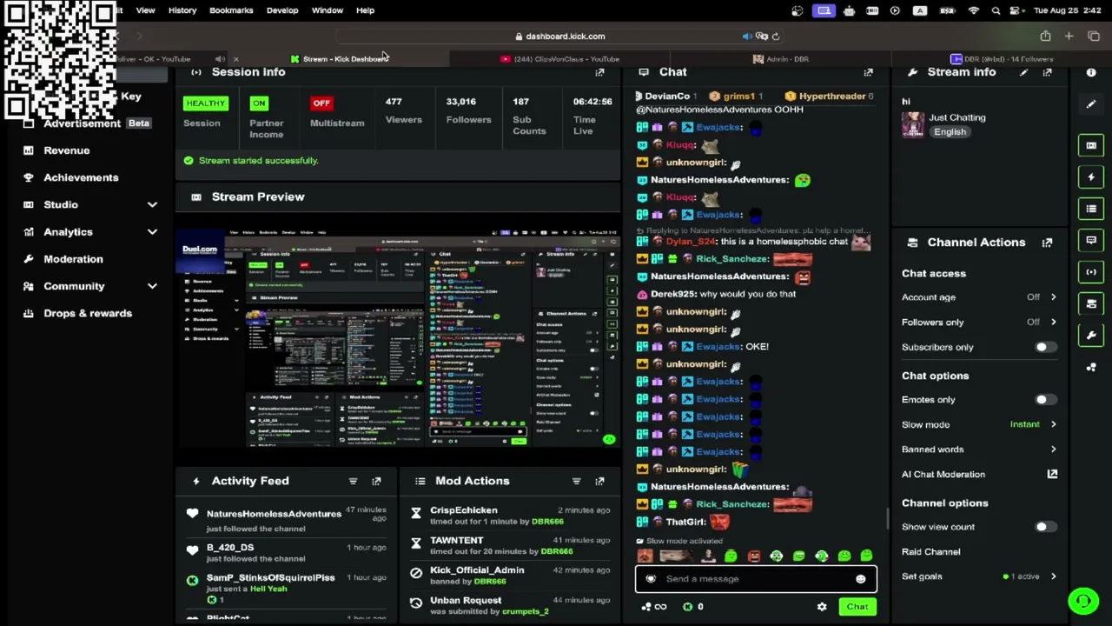The height and width of the screenshot is (626, 1112).
Task: Expand the Studio sidebar section
Action: pos(152,205)
